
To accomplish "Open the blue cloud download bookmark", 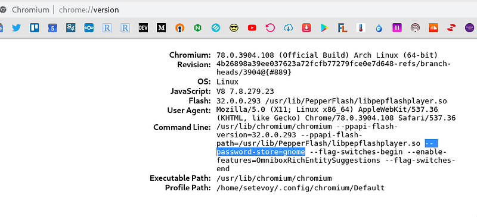I will (x=288, y=28).
